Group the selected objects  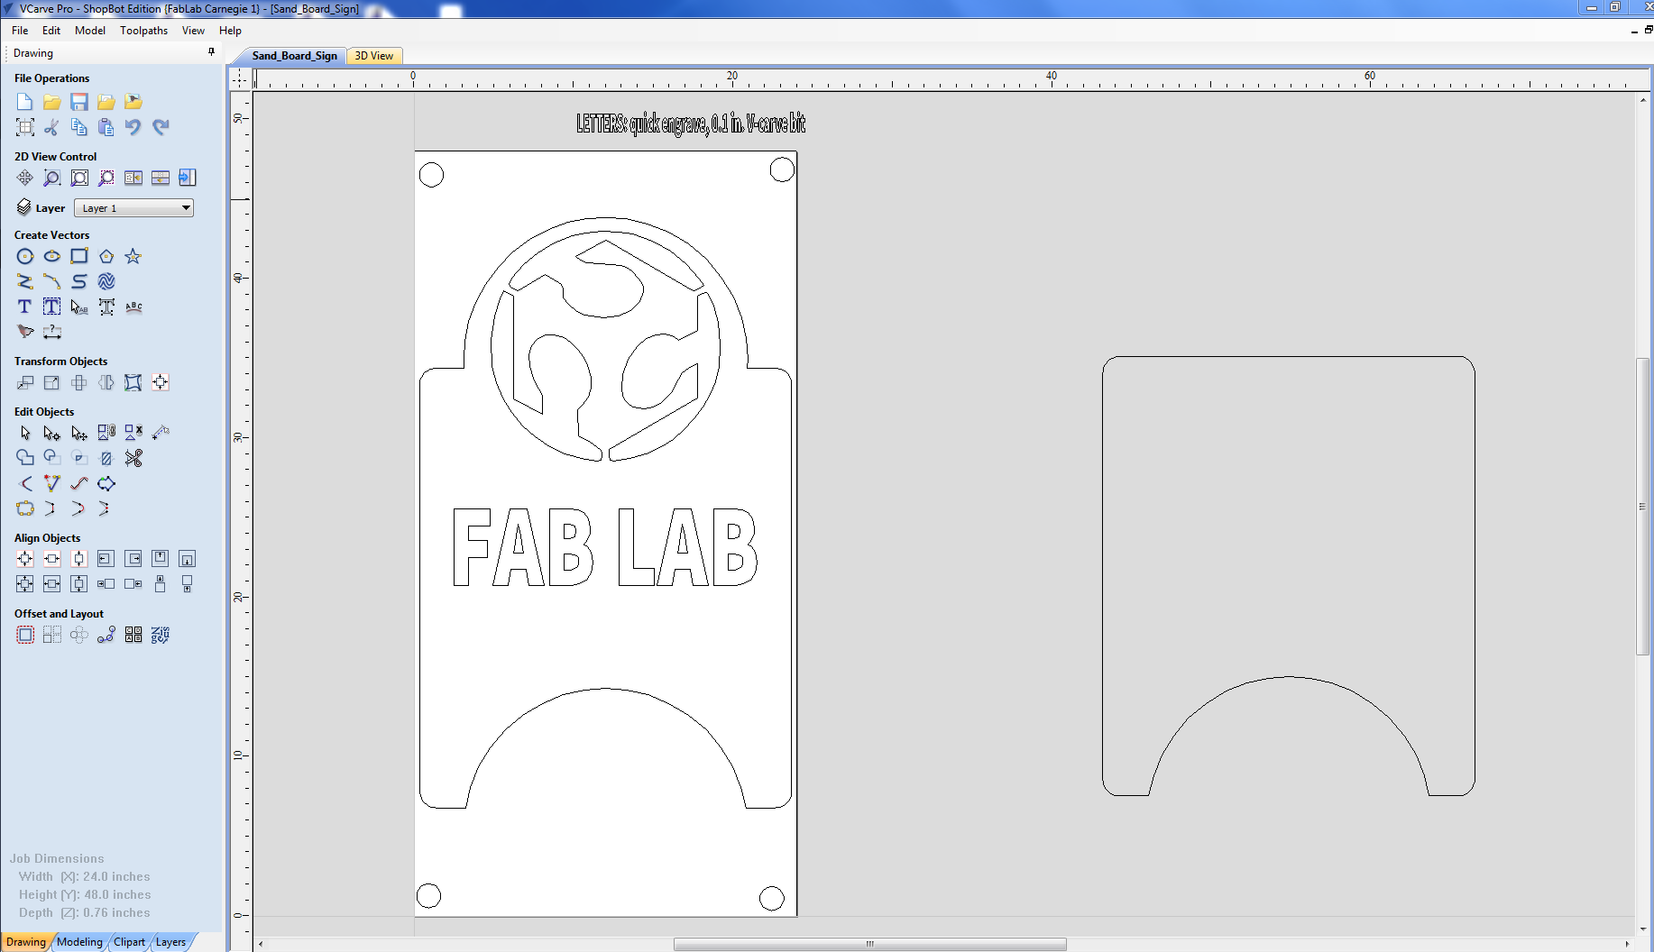point(106,433)
